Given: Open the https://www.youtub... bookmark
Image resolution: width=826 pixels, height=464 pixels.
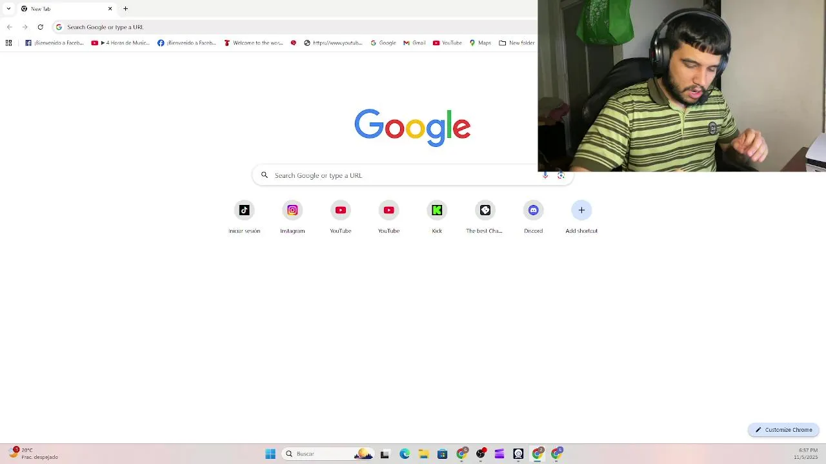Looking at the screenshot, I should tap(333, 43).
